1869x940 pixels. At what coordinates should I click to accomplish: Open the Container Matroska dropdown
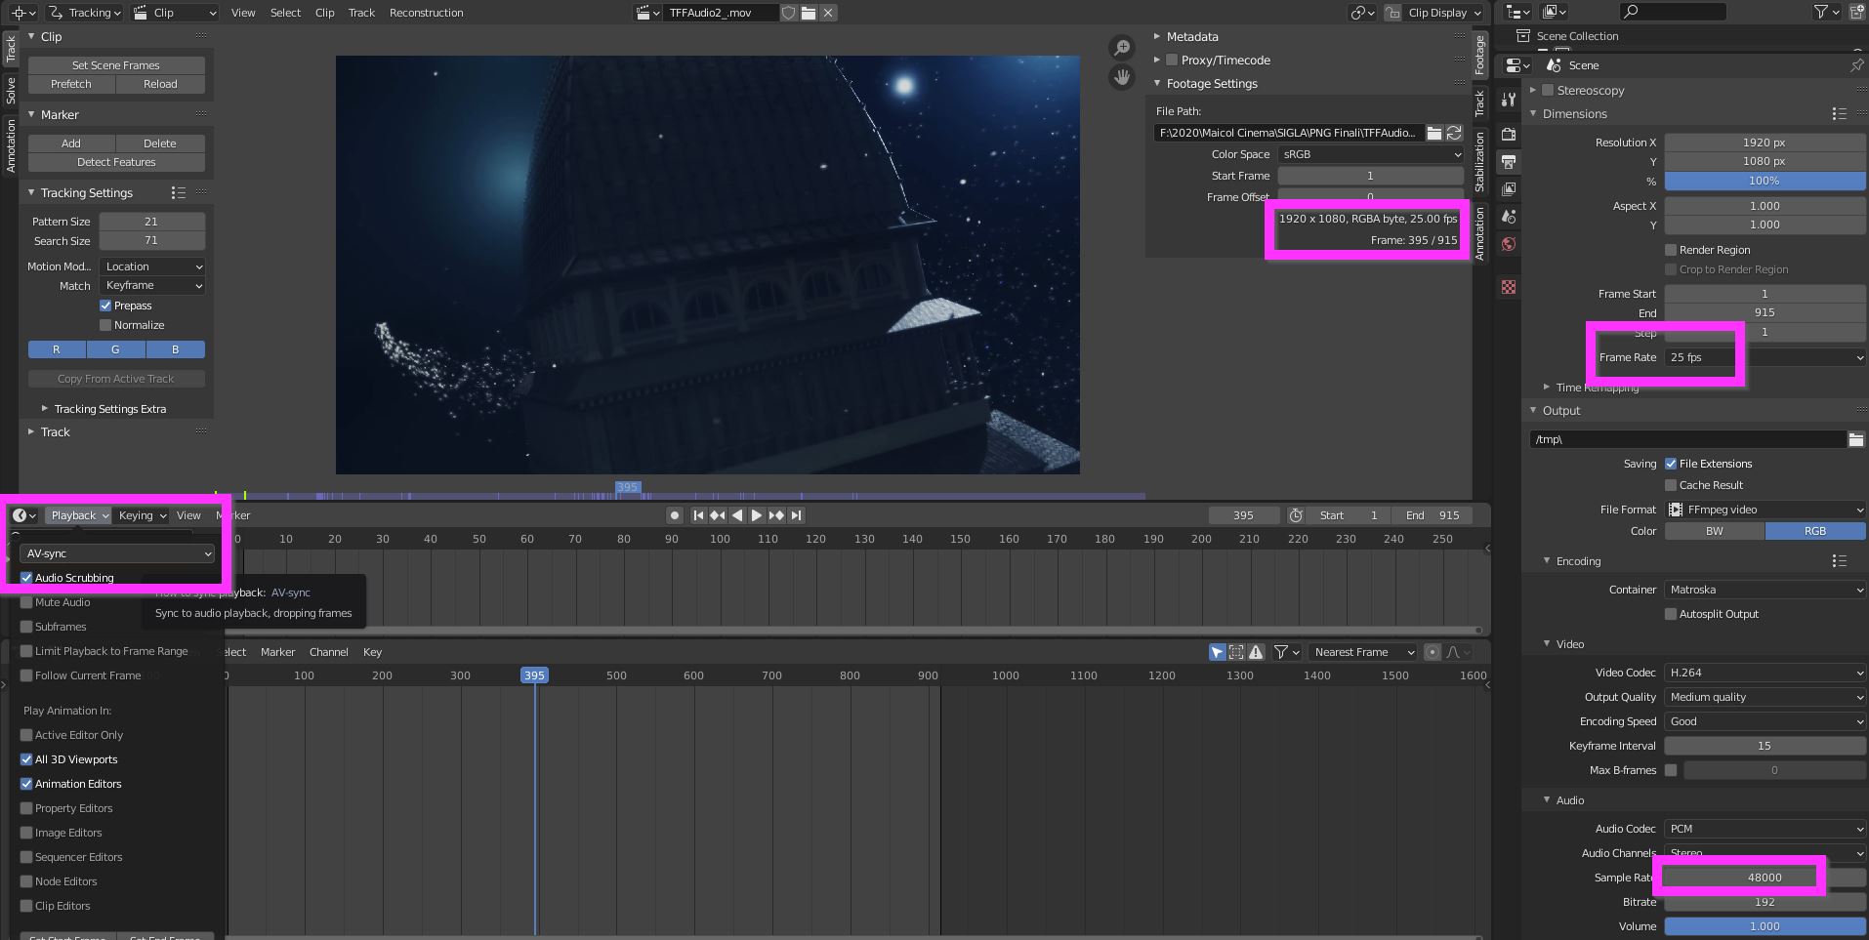point(1765,590)
